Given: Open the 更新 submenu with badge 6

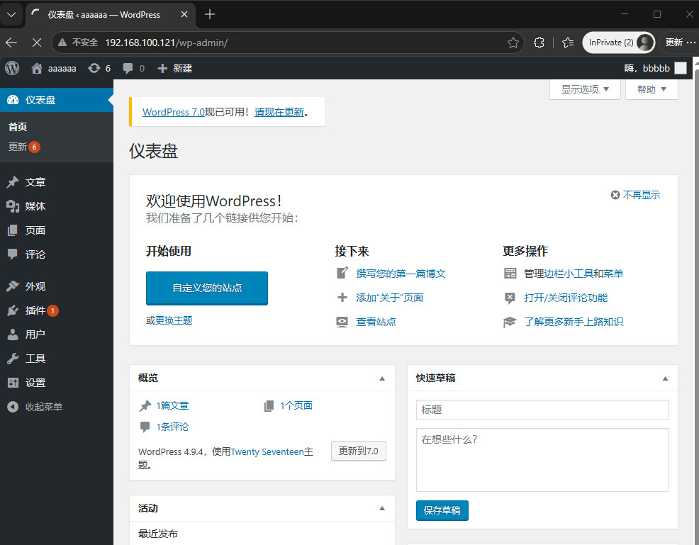Looking at the screenshot, I should (x=24, y=147).
